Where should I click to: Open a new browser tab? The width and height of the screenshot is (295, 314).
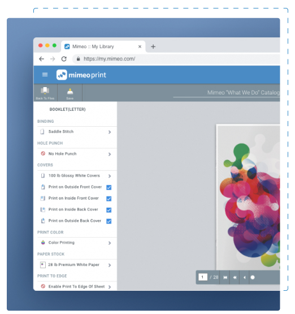[153, 46]
